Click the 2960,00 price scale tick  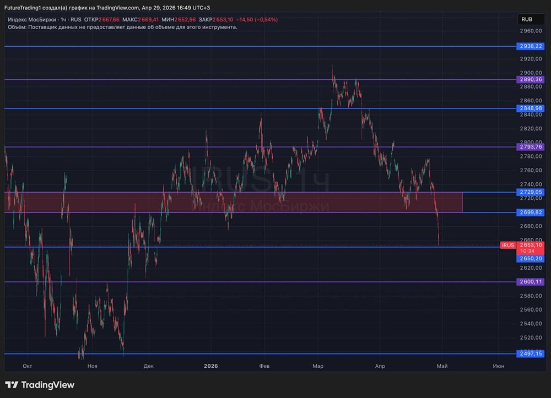click(x=531, y=31)
